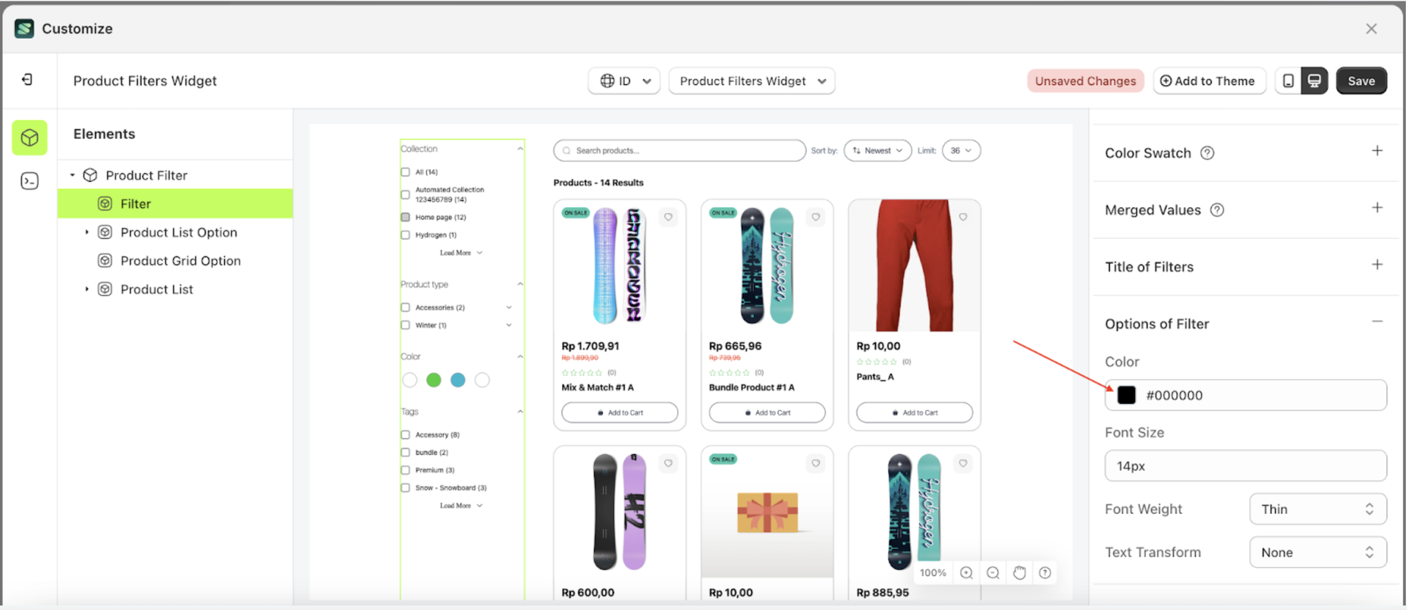Check the Premium tag checkbox
The width and height of the screenshot is (1407, 610).
click(x=405, y=470)
